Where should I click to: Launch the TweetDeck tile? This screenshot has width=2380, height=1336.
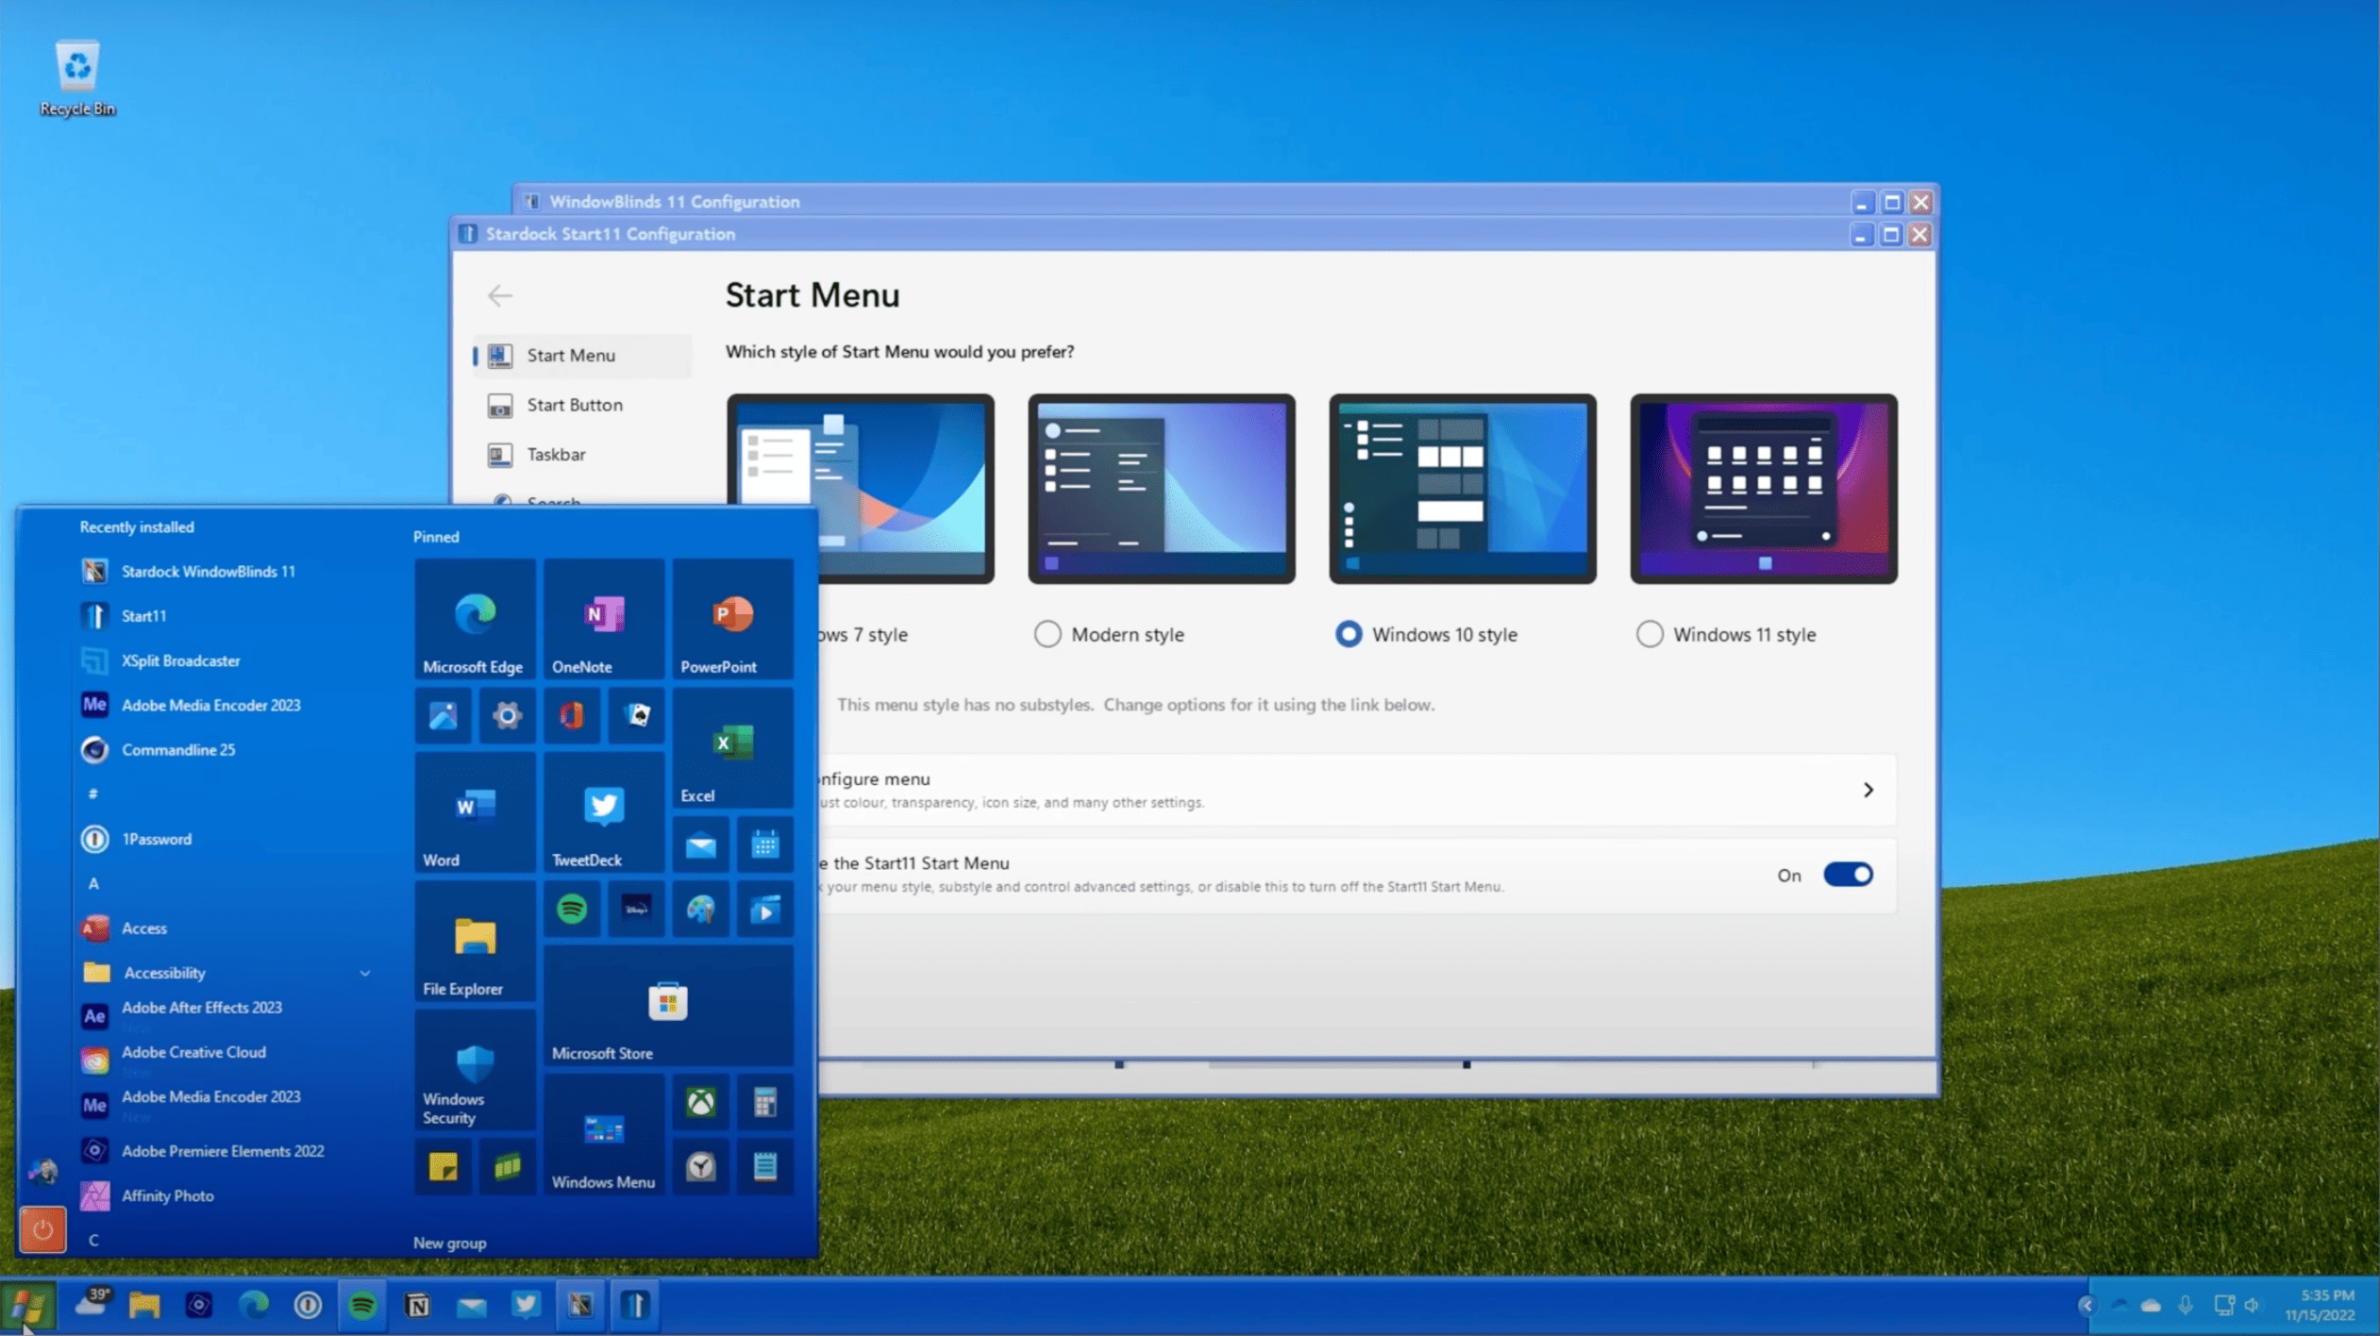click(x=603, y=807)
